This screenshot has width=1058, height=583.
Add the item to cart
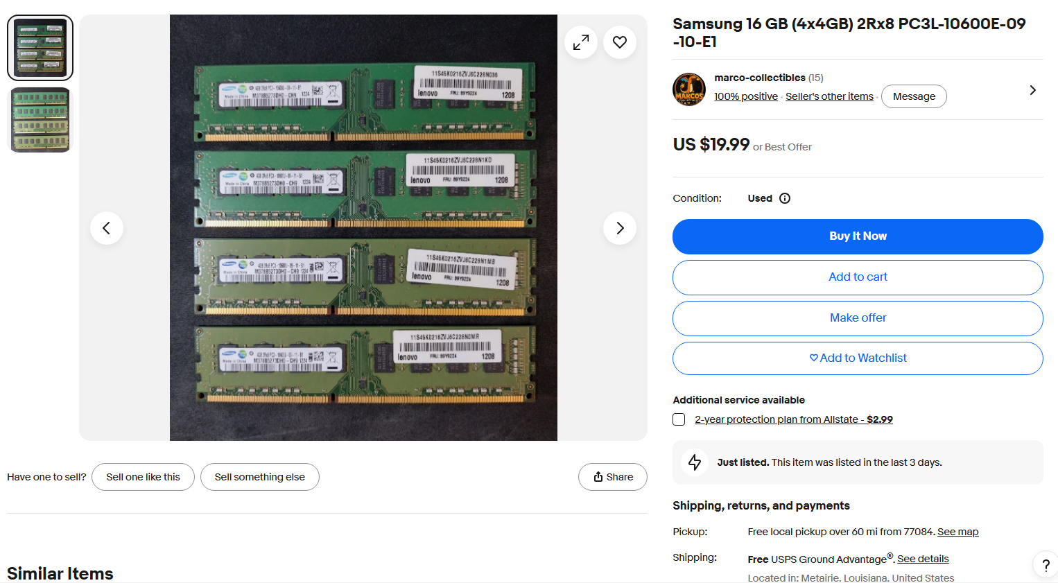[x=858, y=277]
